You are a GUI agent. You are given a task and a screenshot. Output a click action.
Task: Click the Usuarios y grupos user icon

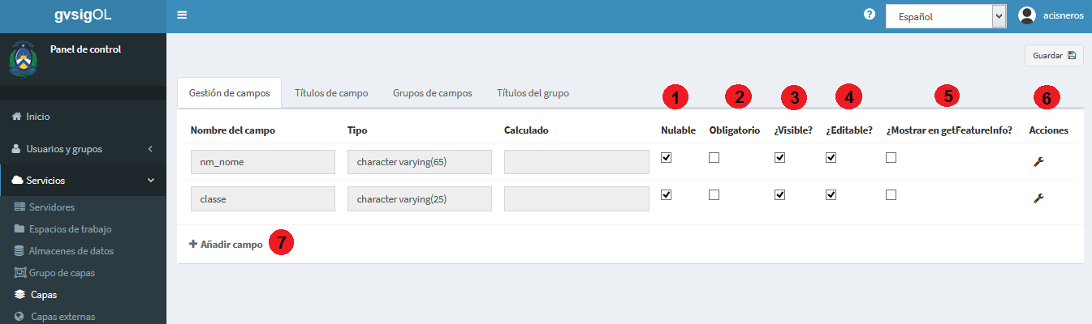click(16, 149)
